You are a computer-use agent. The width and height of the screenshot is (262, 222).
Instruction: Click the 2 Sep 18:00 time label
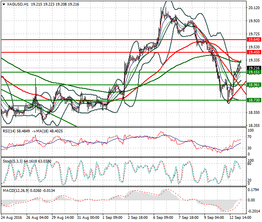[138, 218]
